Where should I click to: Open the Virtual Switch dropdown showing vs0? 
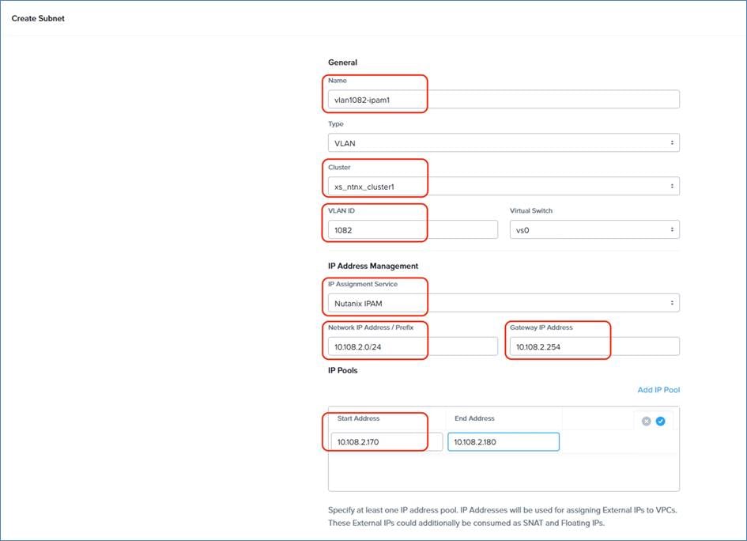[594, 229]
